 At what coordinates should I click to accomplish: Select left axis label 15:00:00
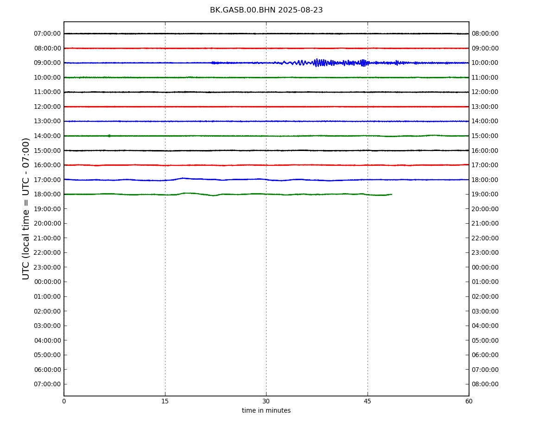tap(48, 151)
